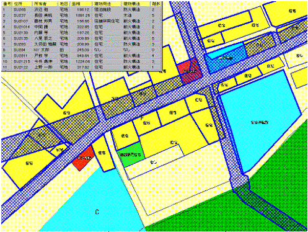Select table row with address SU21014

(x=81, y=27)
